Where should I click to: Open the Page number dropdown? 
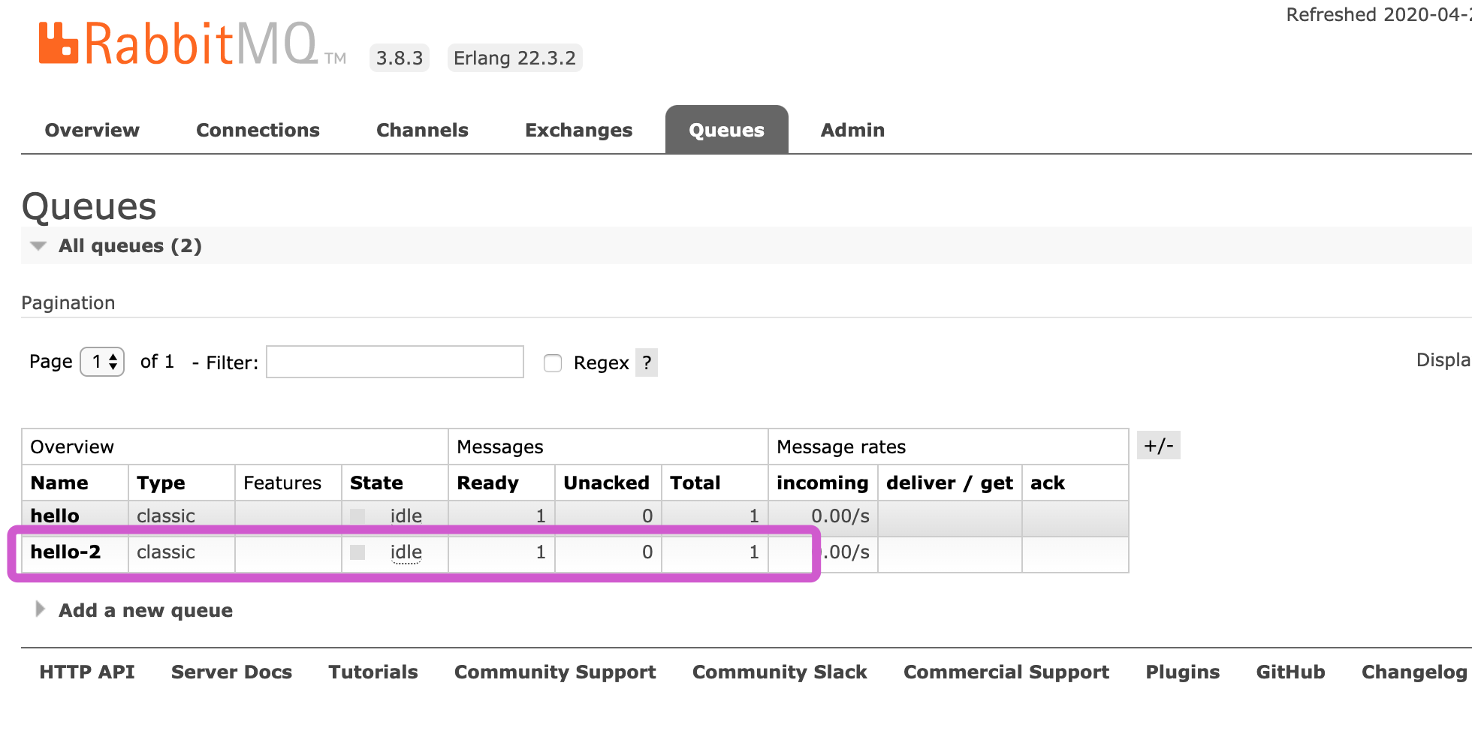[x=102, y=362]
